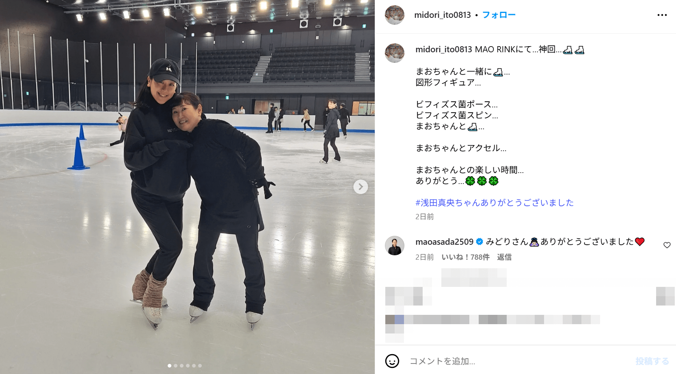Click midori_ito0813 avatar beside the caption
The height and width of the screenshot is (374, 676).
pyautogui.click(x=395, y=53)
